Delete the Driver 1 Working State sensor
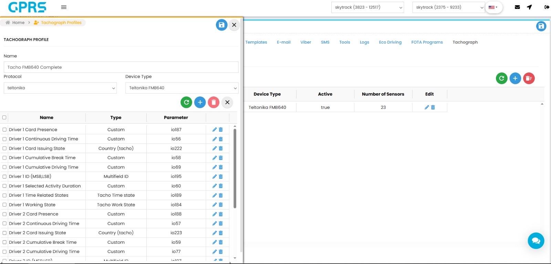 point(221,205)
